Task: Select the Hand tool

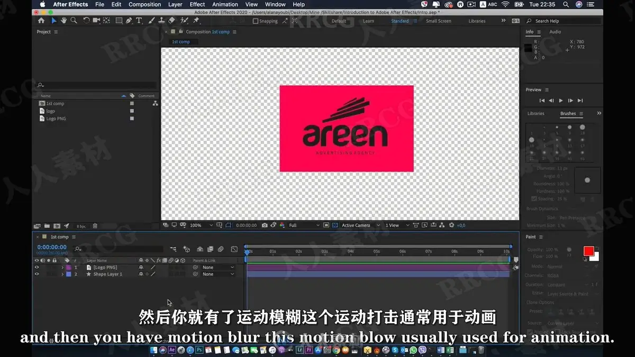Action: 63,21
